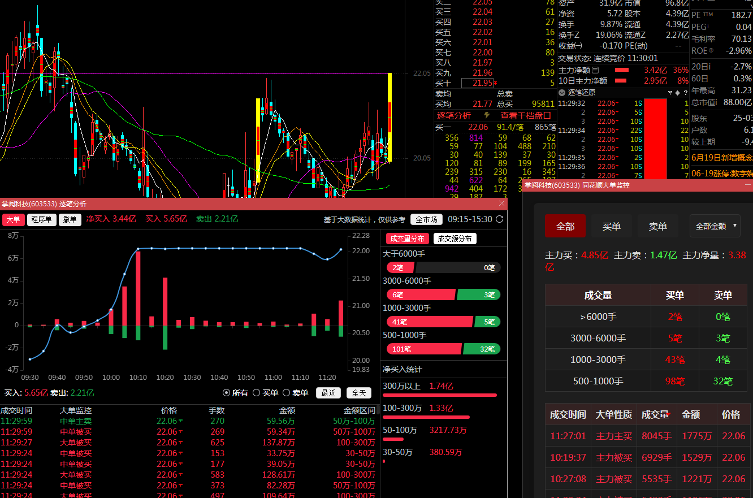This screenshot has width=753, height=498.
Task: Click the 全市场 button
Action: pyautogui.click(x=427, y=219)
